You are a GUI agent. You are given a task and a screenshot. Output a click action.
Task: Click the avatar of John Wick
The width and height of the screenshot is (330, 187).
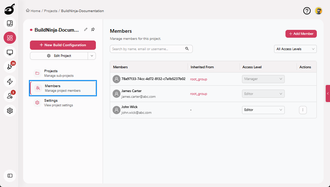click(117, 110)
